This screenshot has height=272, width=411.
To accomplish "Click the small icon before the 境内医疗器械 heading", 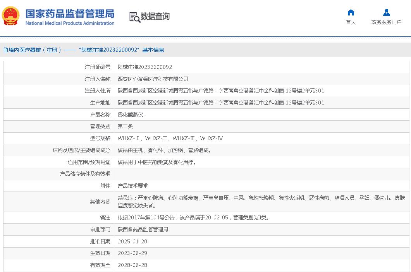I will (x=5, y=50).
